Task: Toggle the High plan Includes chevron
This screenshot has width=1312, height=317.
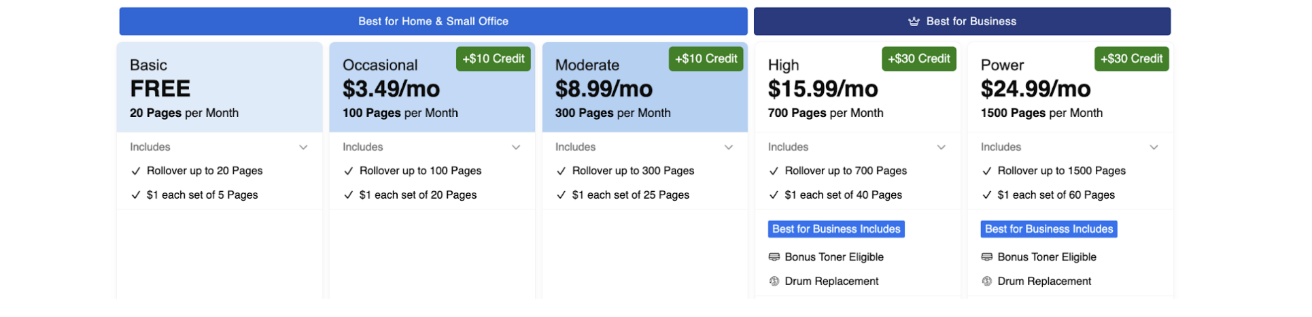Action: click(x=942, y=147)
